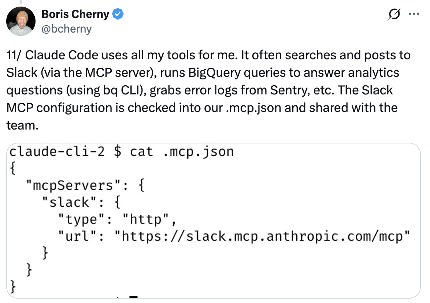The height and width of the screenshot is (303, 430).
Task: Click the closing brace of mcpServers
Action: pos(29,270)
